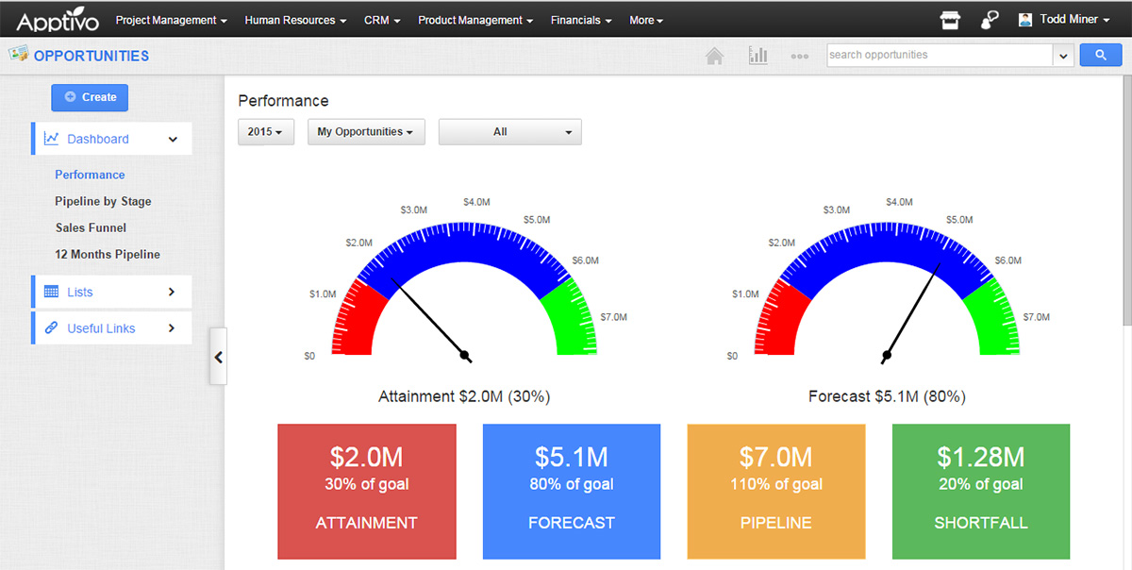This screenshot has height=570, width=1132.
Task: Expand the All filter dropdown
Action: tap(509, 131)
